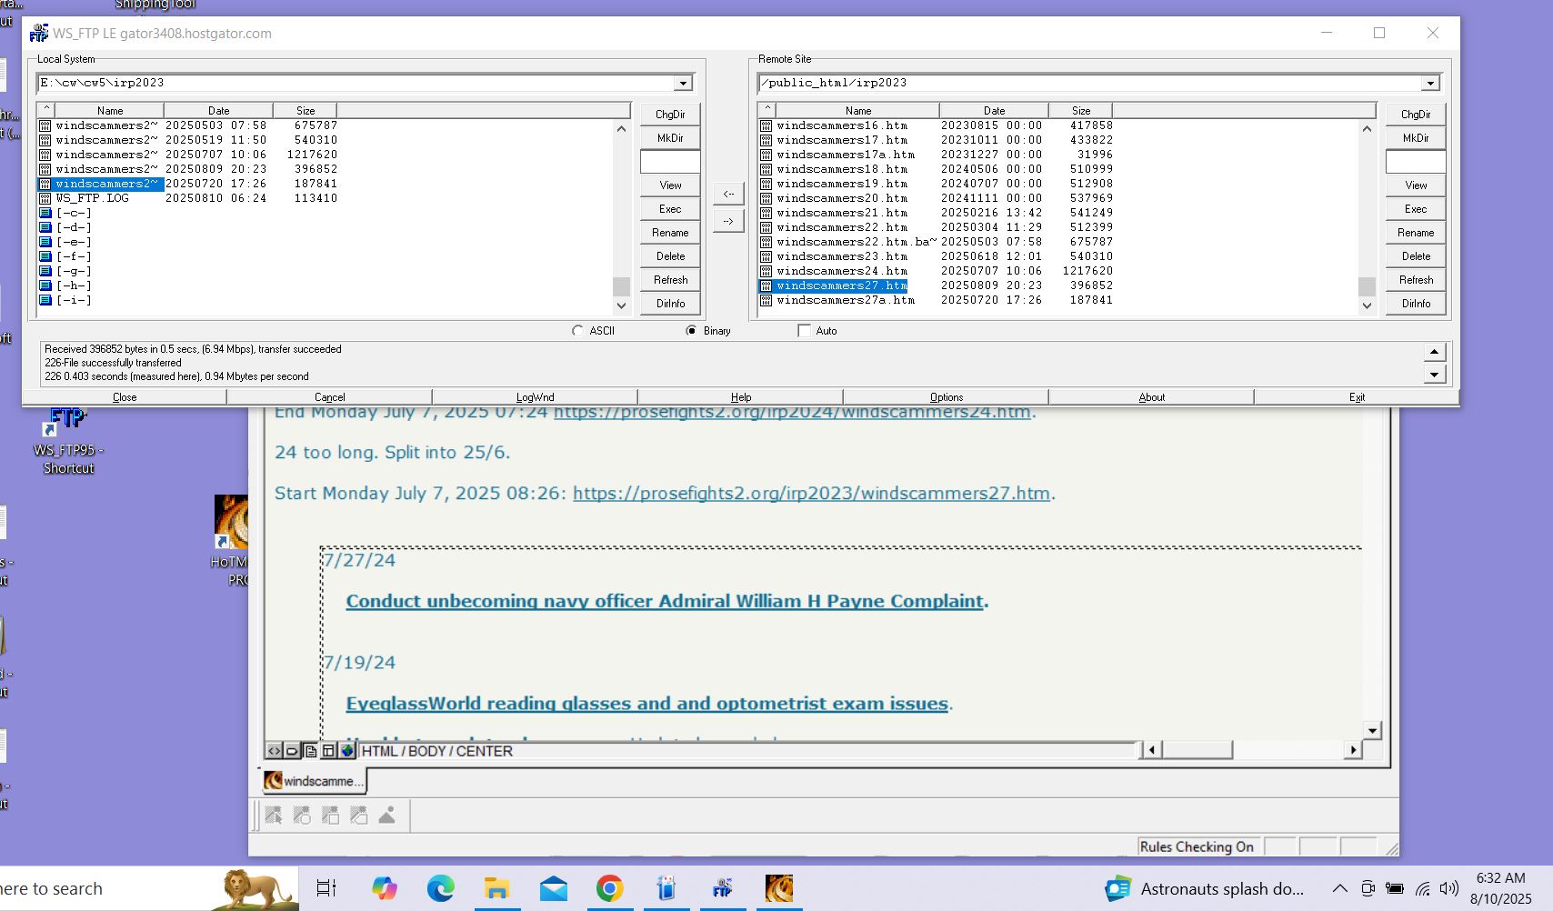Select windscammers24.htm in the remote file list
The width and height of the screenshot is (1553, 911).
841,271
